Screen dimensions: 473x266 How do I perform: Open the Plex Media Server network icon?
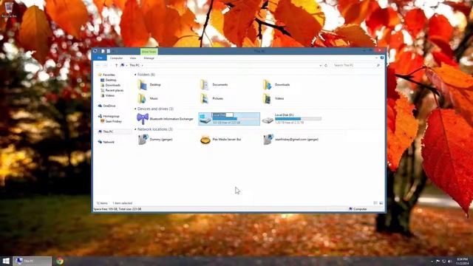(205, 140)
